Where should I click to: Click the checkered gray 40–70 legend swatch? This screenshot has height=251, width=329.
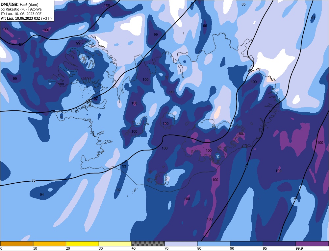point(148,243)
